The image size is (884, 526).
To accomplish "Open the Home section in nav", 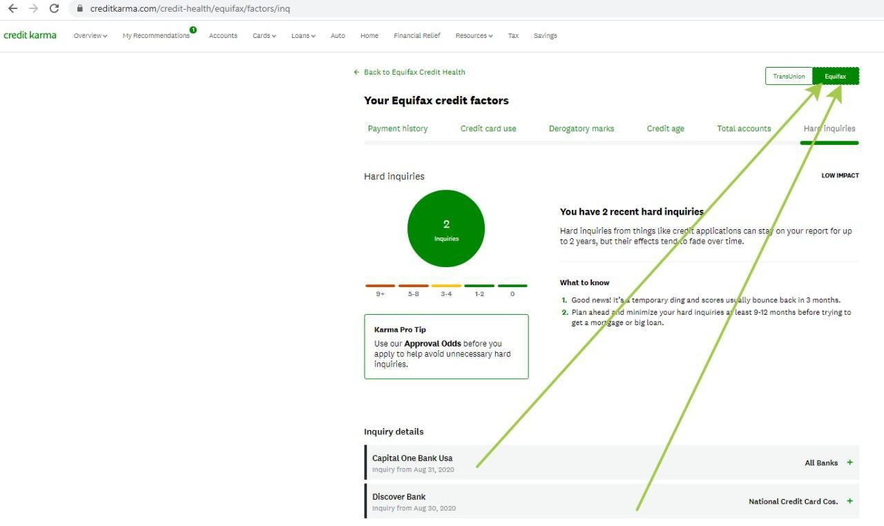I will [x=369, y=36].
